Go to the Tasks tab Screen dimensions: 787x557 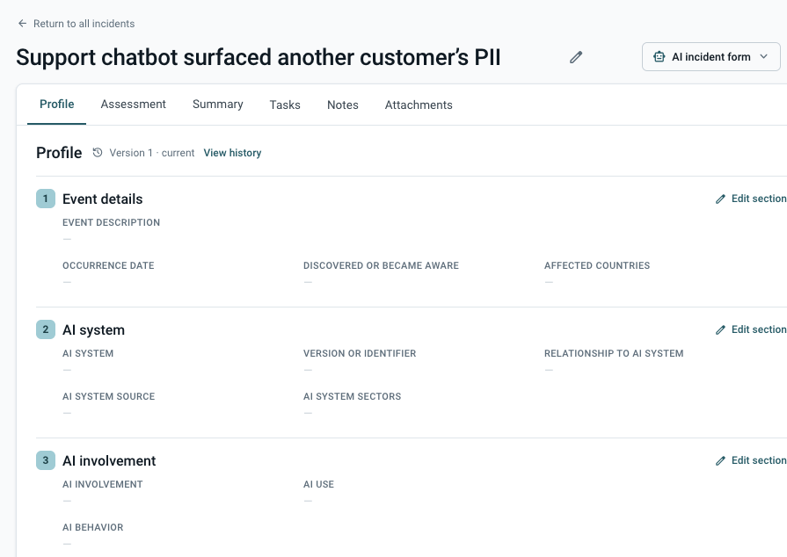tap(285, 105)
